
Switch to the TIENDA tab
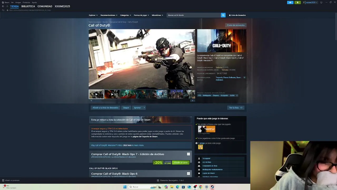(x=14, y=6)
